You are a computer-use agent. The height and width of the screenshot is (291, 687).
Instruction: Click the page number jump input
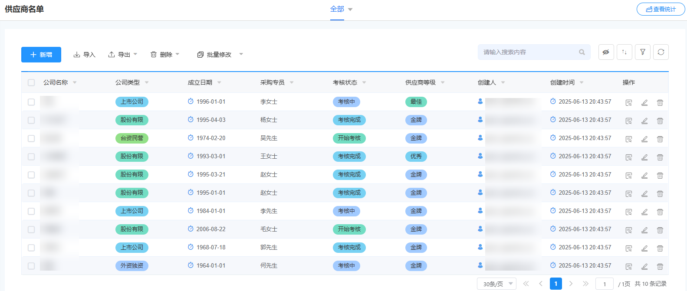pyautogui.click(x=605, y=284)
